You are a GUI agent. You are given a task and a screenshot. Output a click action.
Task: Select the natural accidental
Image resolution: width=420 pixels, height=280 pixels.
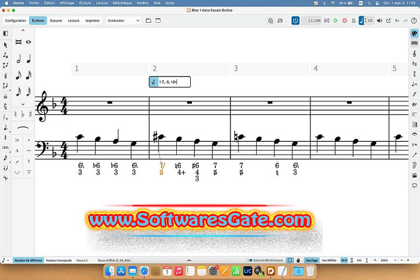click(x=16, y=114)
